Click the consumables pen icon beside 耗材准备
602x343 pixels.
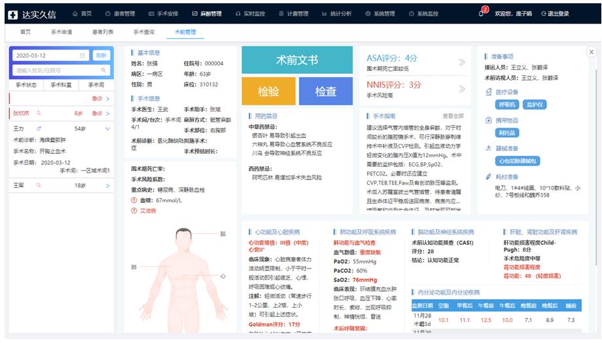pos(488,177)
